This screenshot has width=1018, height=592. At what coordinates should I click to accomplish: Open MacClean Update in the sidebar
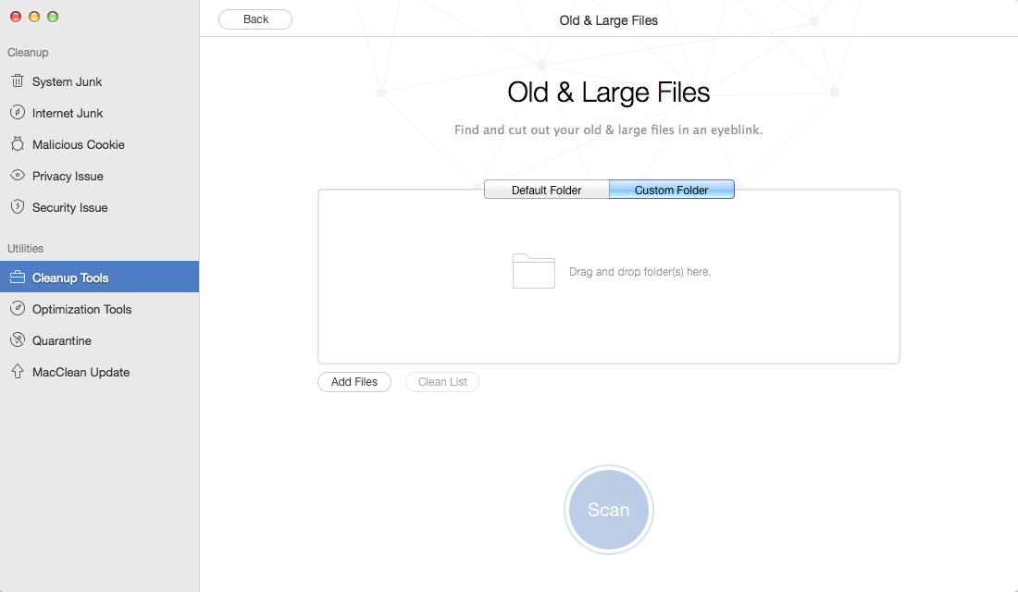99,372
